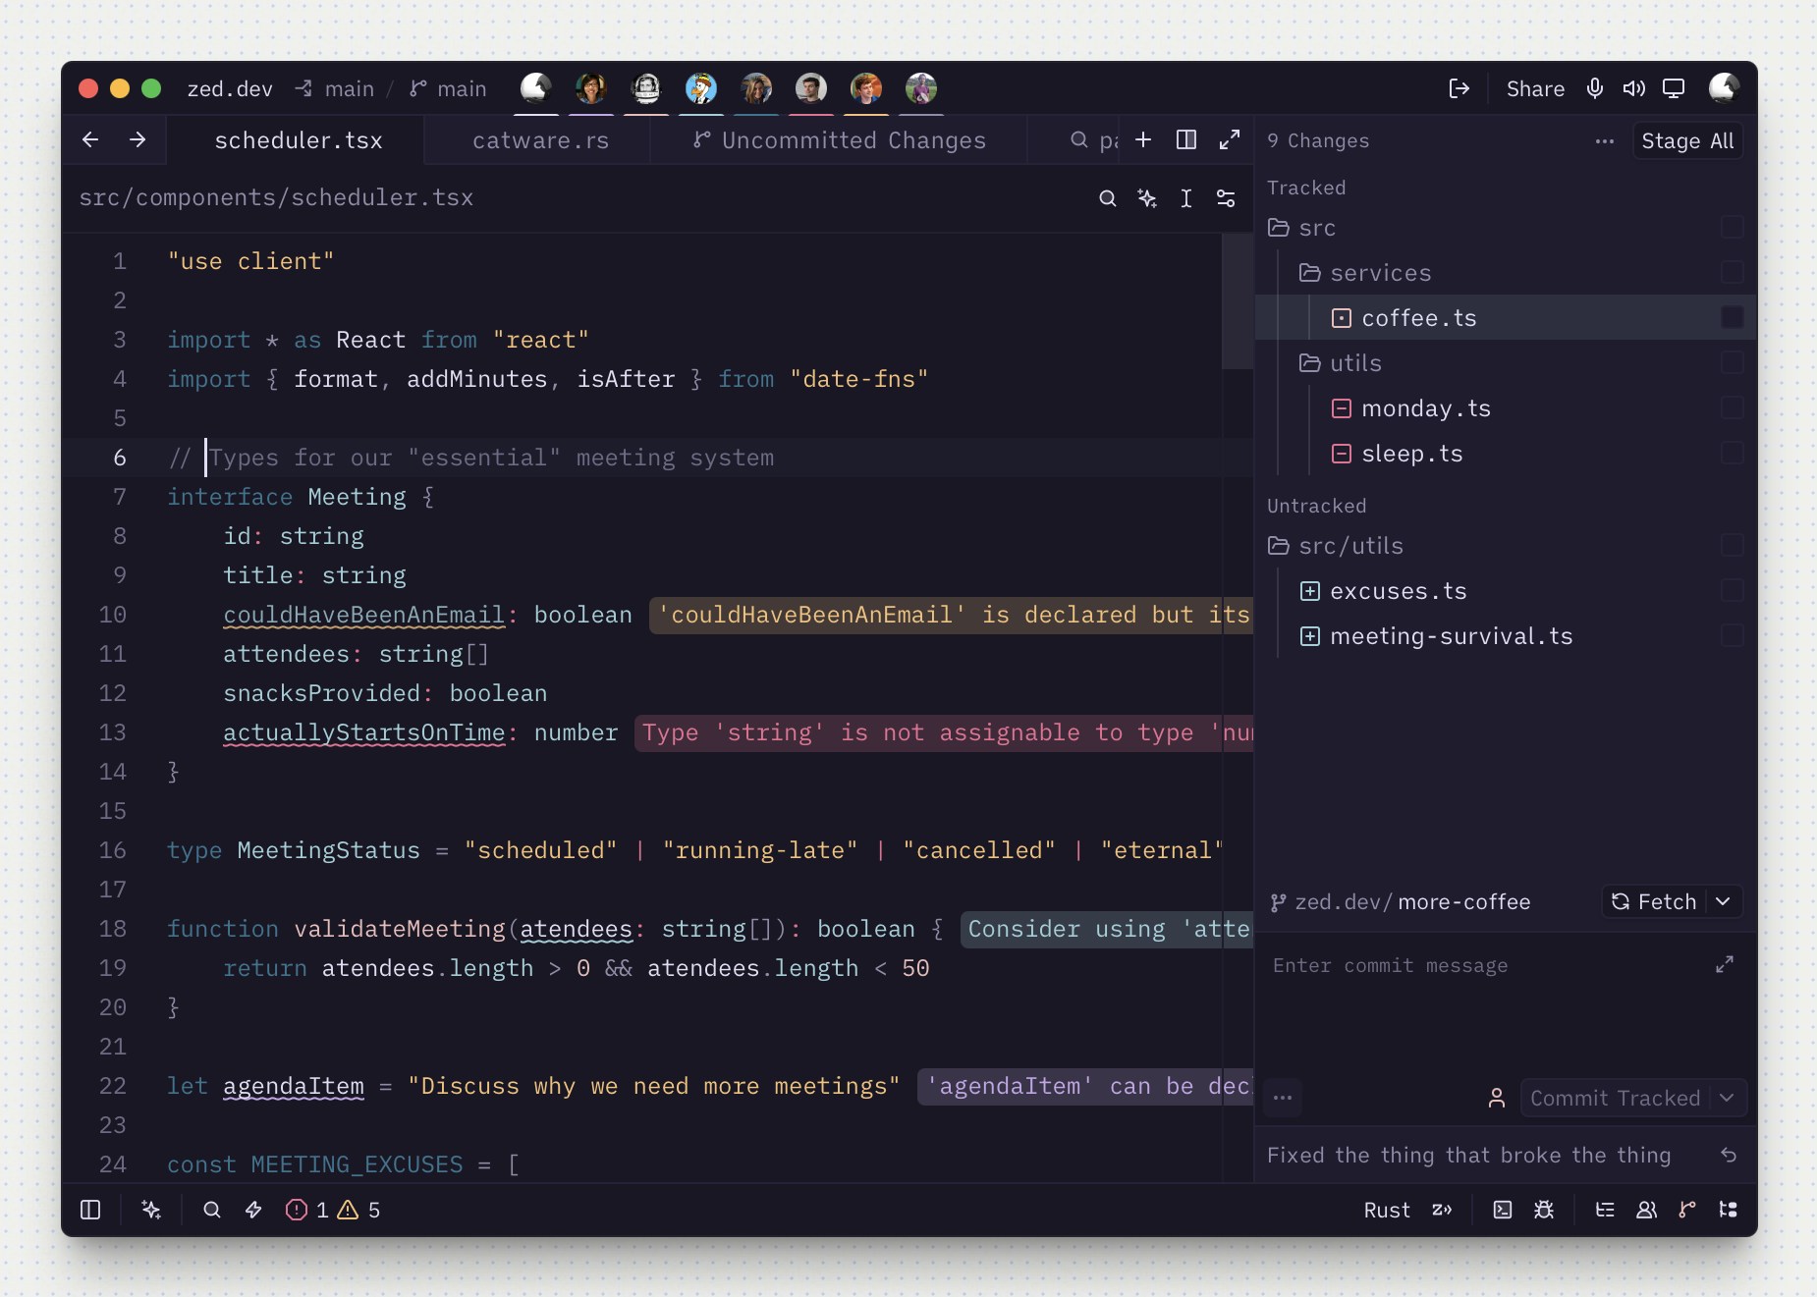1817x1297 pixels.
Task: Open collaboration panel people icon
Action: pyautogui.click(x=1647, y=1210)
